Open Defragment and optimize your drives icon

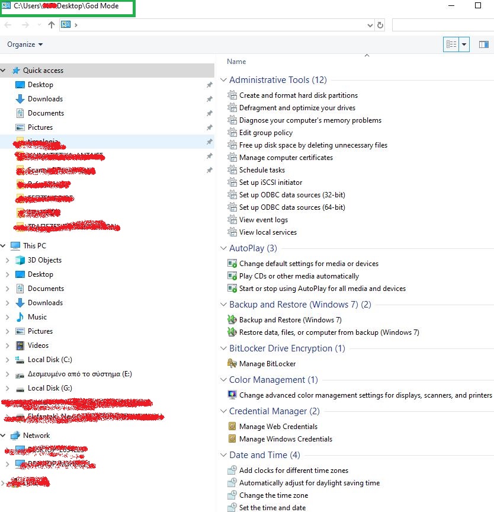point(232,107)
